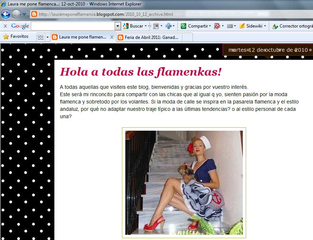
Task: Click the browser Forward button
Action: coord(16,14)
